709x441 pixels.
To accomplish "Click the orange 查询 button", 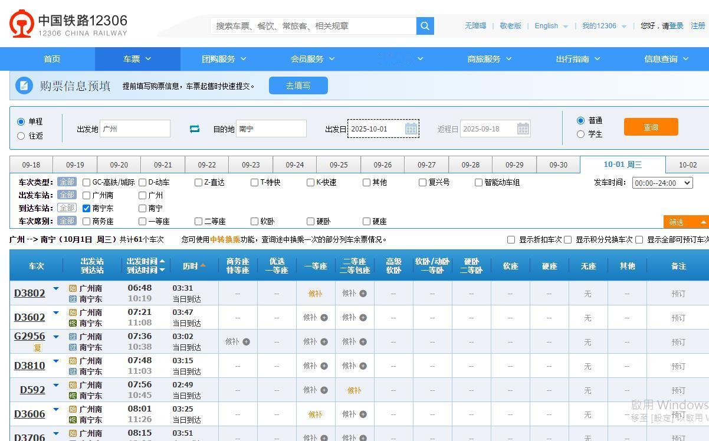I will point(651,126).
